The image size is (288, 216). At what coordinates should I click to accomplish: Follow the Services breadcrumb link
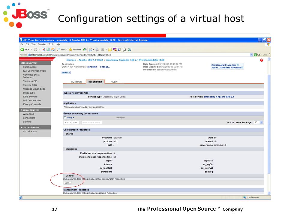[71, 60]
